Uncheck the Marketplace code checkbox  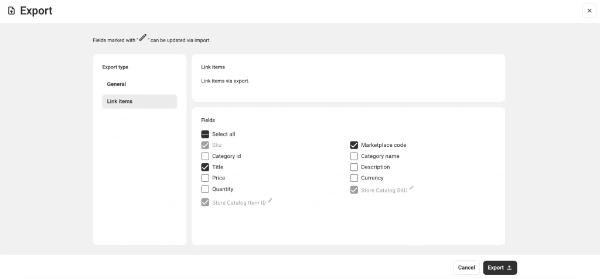coord(354,145)
